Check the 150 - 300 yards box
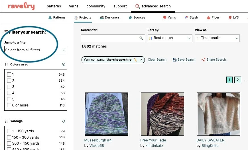Viewport: 248px width, 150px height. [x=9, y=137]
